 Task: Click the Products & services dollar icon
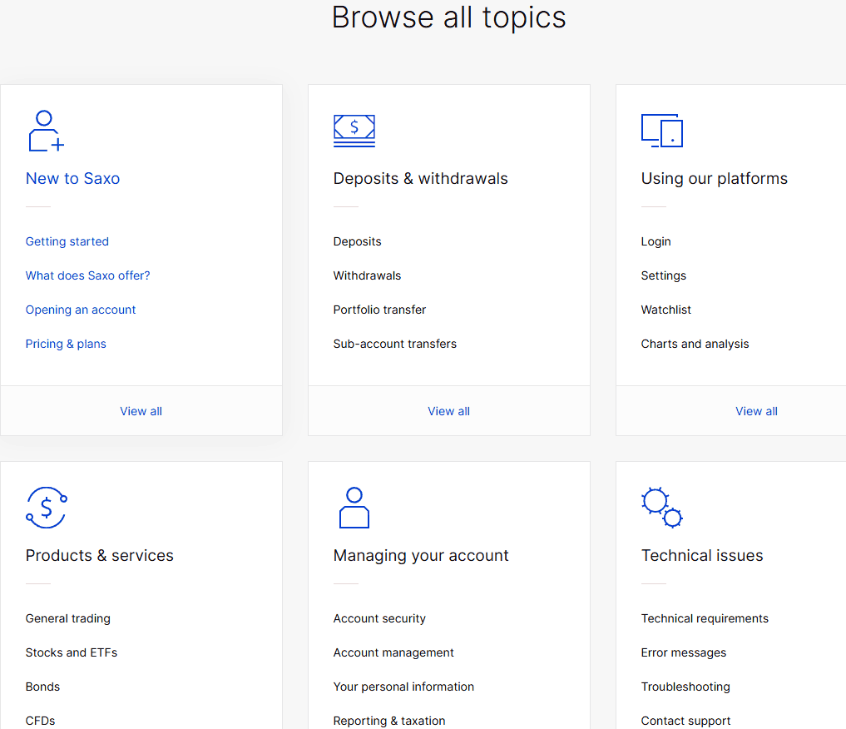coord(46,508)
